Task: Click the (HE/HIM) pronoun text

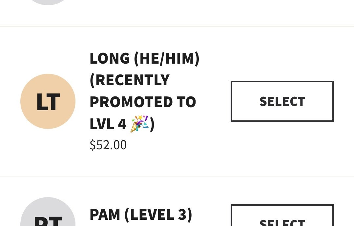Action: (167, 58)
